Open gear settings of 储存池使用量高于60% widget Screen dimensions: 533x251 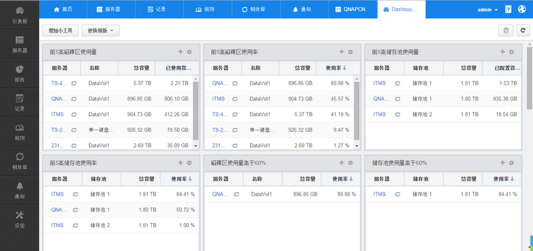click(x=511, y=163)
